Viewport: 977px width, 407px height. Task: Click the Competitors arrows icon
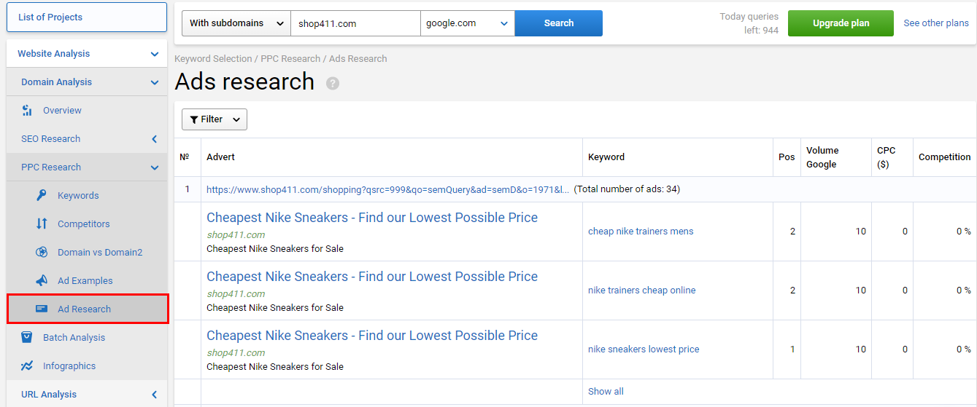pyautogui.click(x=42, y=224)
